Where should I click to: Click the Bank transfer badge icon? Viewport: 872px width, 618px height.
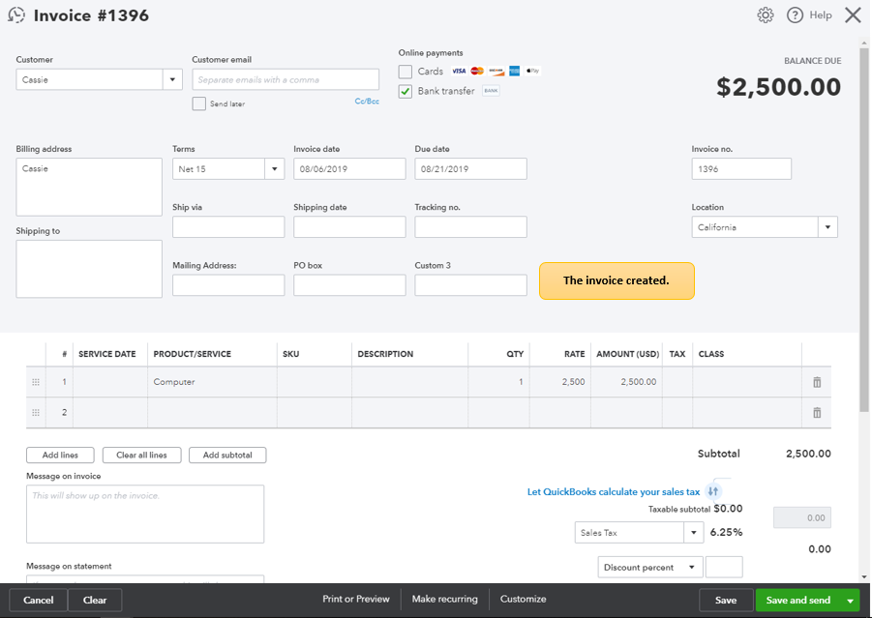point(491,91)
